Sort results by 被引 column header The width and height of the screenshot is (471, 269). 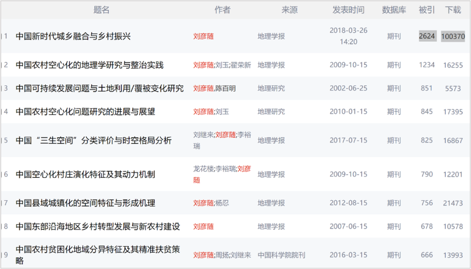[x=427, y=10]
